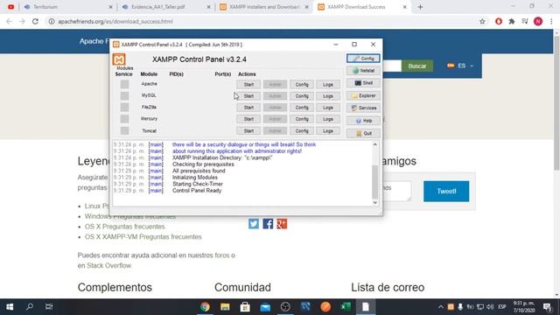Click the green Buscar button
560x315 pixels.
click(417, 66)
